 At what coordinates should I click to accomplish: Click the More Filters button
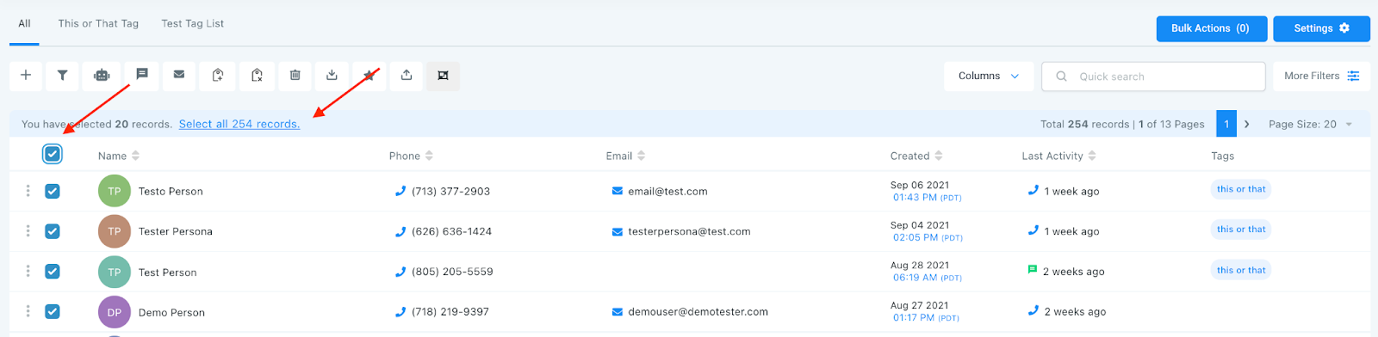[1322, 76]
